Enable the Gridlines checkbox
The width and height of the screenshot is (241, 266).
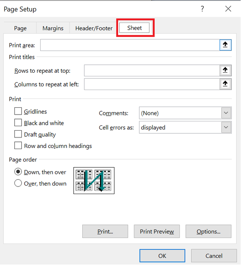18,111
